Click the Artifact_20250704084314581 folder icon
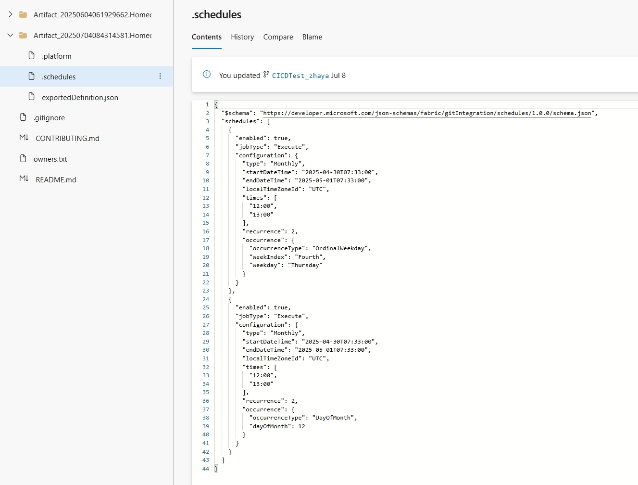Image resolution: width=638 pixels, height=485 pixels. coord(23,35)
